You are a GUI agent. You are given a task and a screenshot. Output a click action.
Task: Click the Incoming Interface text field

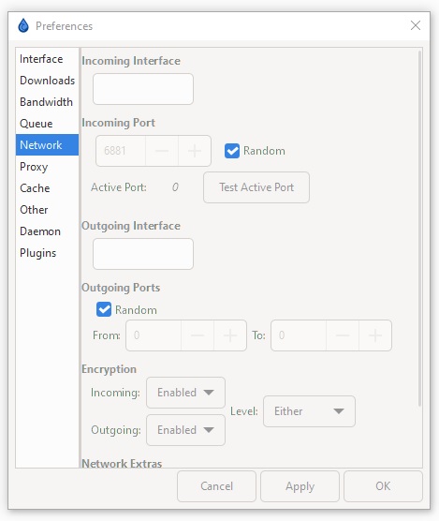(143, 89)
